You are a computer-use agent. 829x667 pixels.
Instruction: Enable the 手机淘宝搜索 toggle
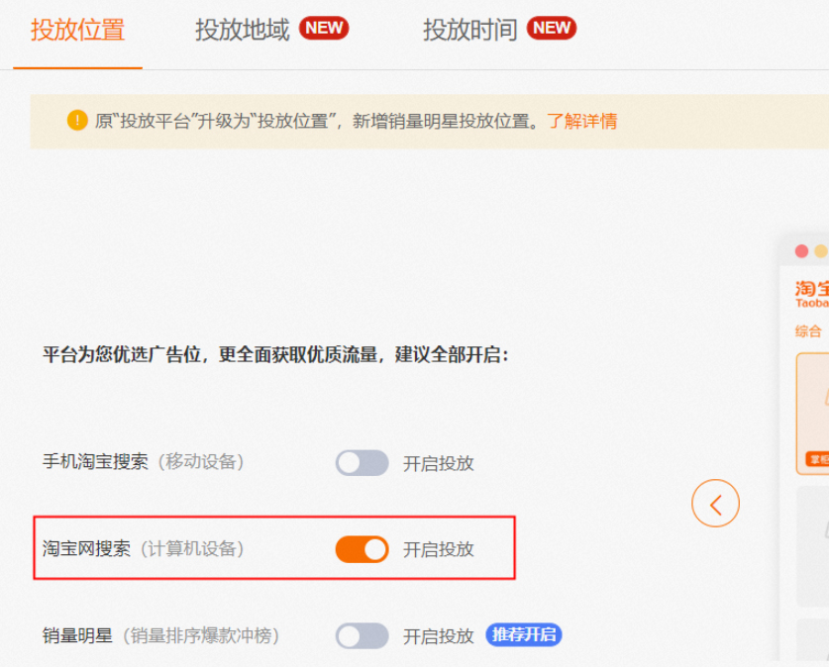tap(364, 462)
